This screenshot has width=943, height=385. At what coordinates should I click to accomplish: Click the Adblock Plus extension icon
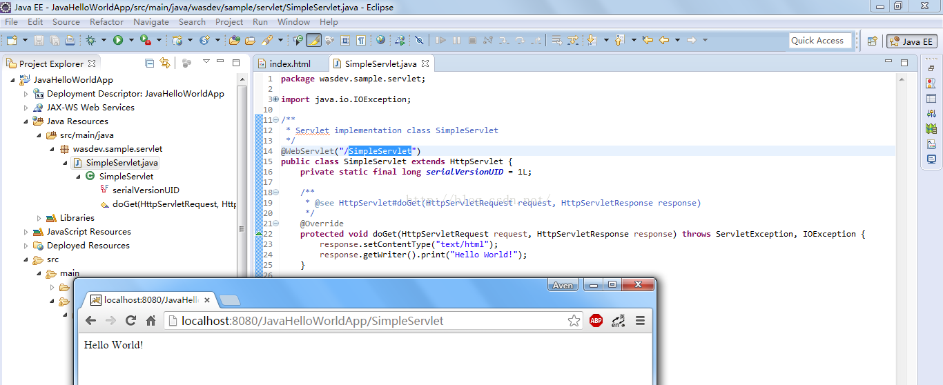[596, 320]
